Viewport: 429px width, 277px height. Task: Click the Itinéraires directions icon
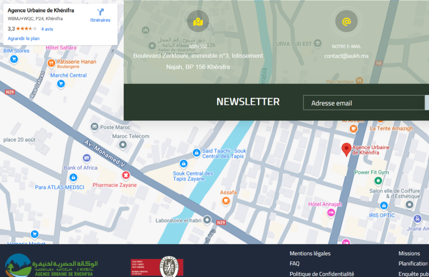pyautogui.click(x=100, y=12)
